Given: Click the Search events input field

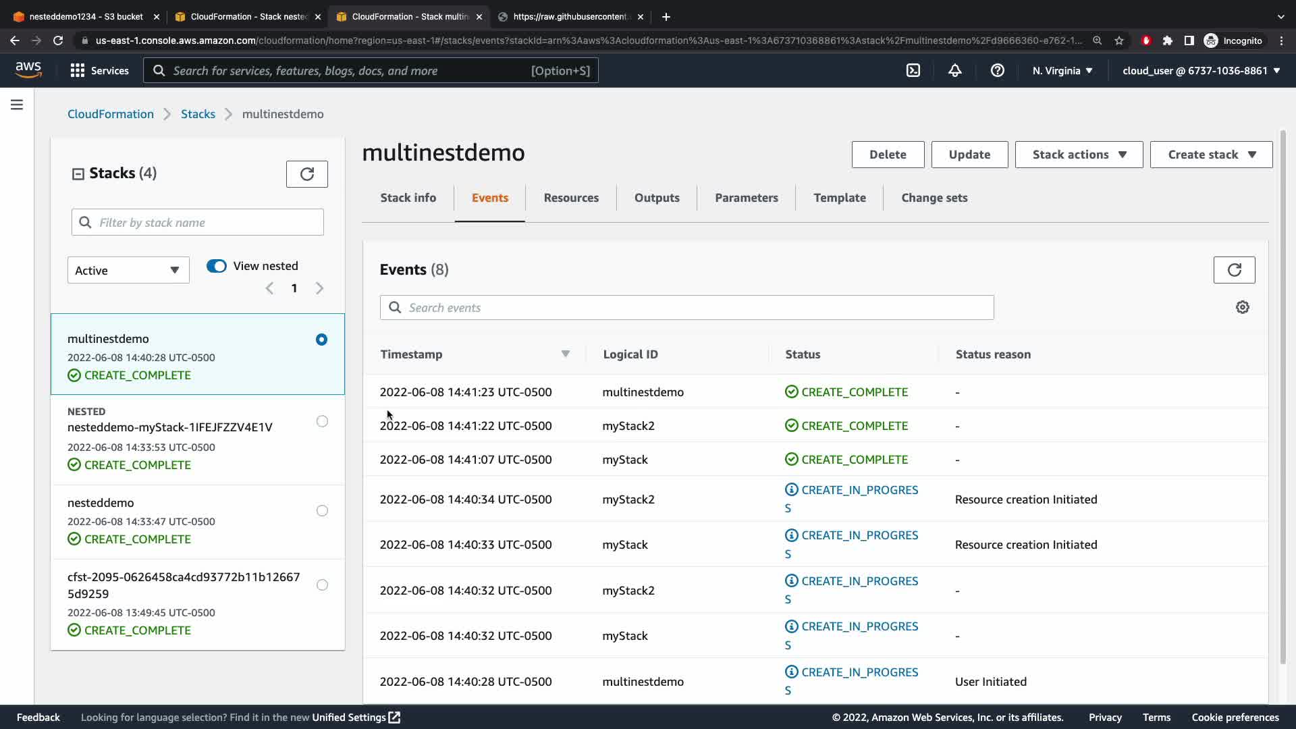Looking at the screenshot, I should click(x=686, y=308).
